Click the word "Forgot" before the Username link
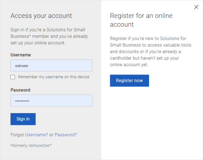The image size is (203, 160). click(17, 135)
